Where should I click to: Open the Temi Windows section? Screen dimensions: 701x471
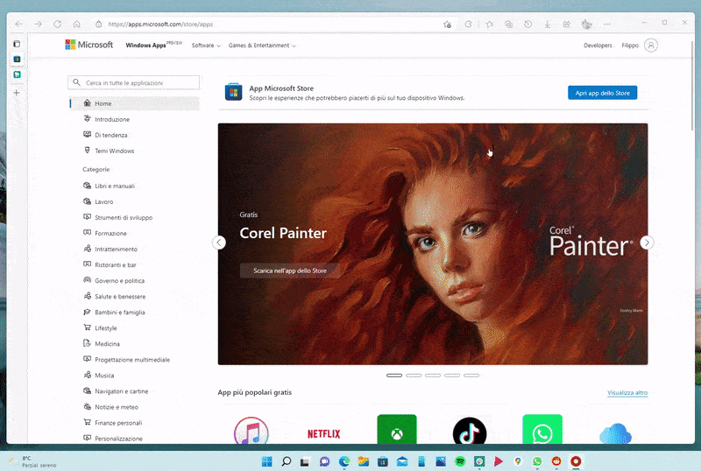[x=109, y=151]
